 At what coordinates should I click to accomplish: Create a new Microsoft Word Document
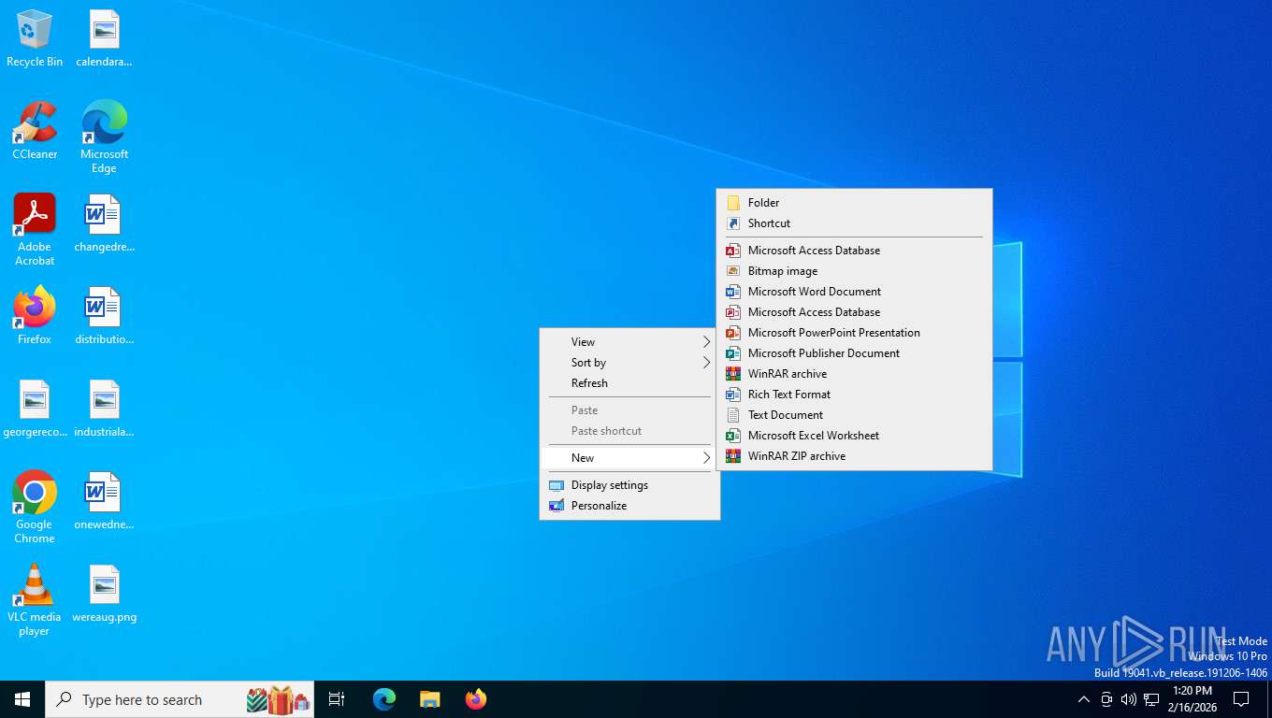[x=854, y=292]
